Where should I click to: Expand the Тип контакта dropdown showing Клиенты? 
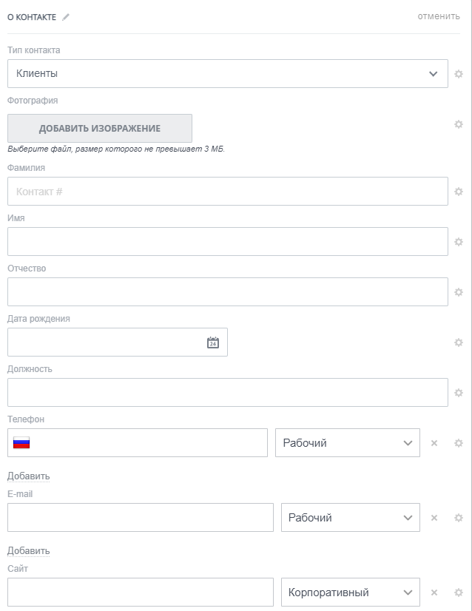(227, 74)
